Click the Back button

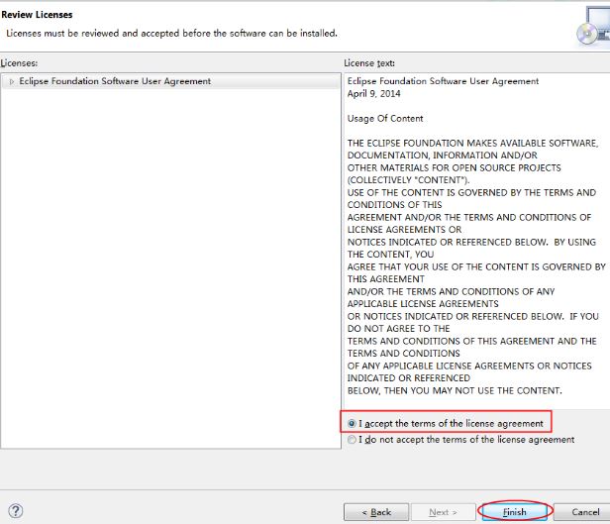[x=376, y=512]
